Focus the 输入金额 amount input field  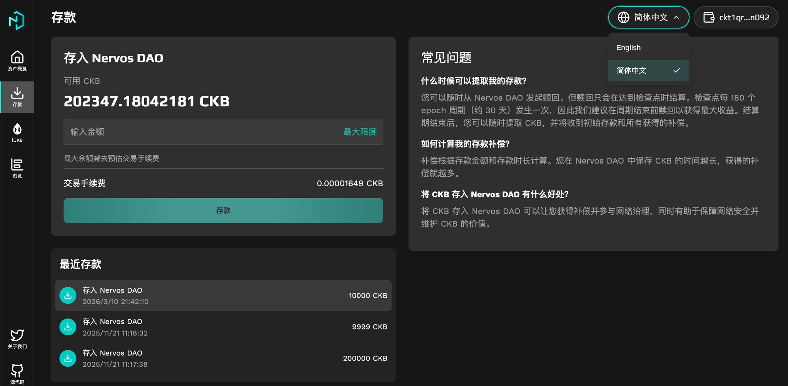[x=223, y=132]
